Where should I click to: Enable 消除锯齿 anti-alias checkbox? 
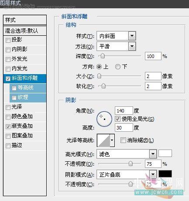tap(123, 140)
